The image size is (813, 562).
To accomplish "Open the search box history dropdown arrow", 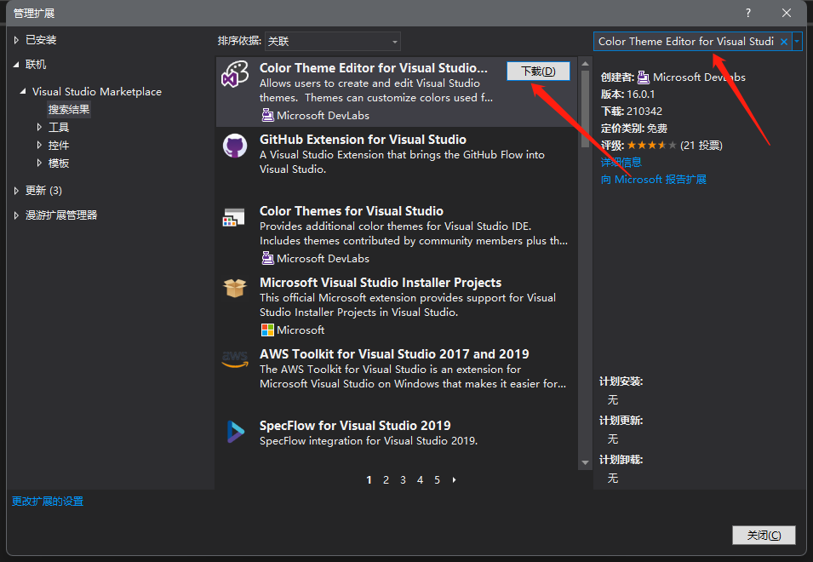I will coord(797,42).
